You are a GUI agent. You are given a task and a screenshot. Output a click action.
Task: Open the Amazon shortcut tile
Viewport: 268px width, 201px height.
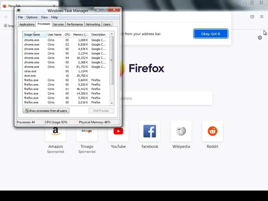coord(55,131)
